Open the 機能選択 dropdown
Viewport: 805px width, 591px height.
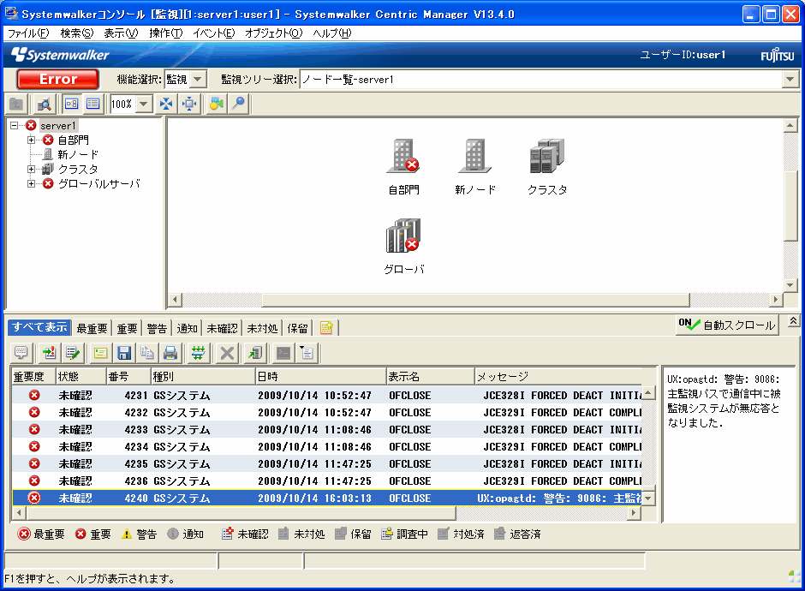tap(198, 80)
